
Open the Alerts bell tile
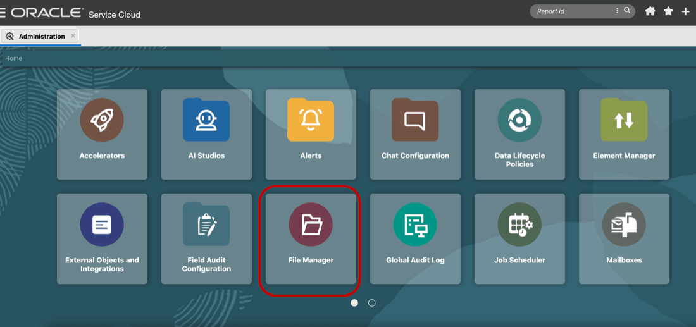311,135
